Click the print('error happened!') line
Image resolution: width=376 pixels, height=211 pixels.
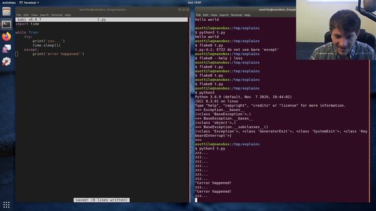coord(59,54)
